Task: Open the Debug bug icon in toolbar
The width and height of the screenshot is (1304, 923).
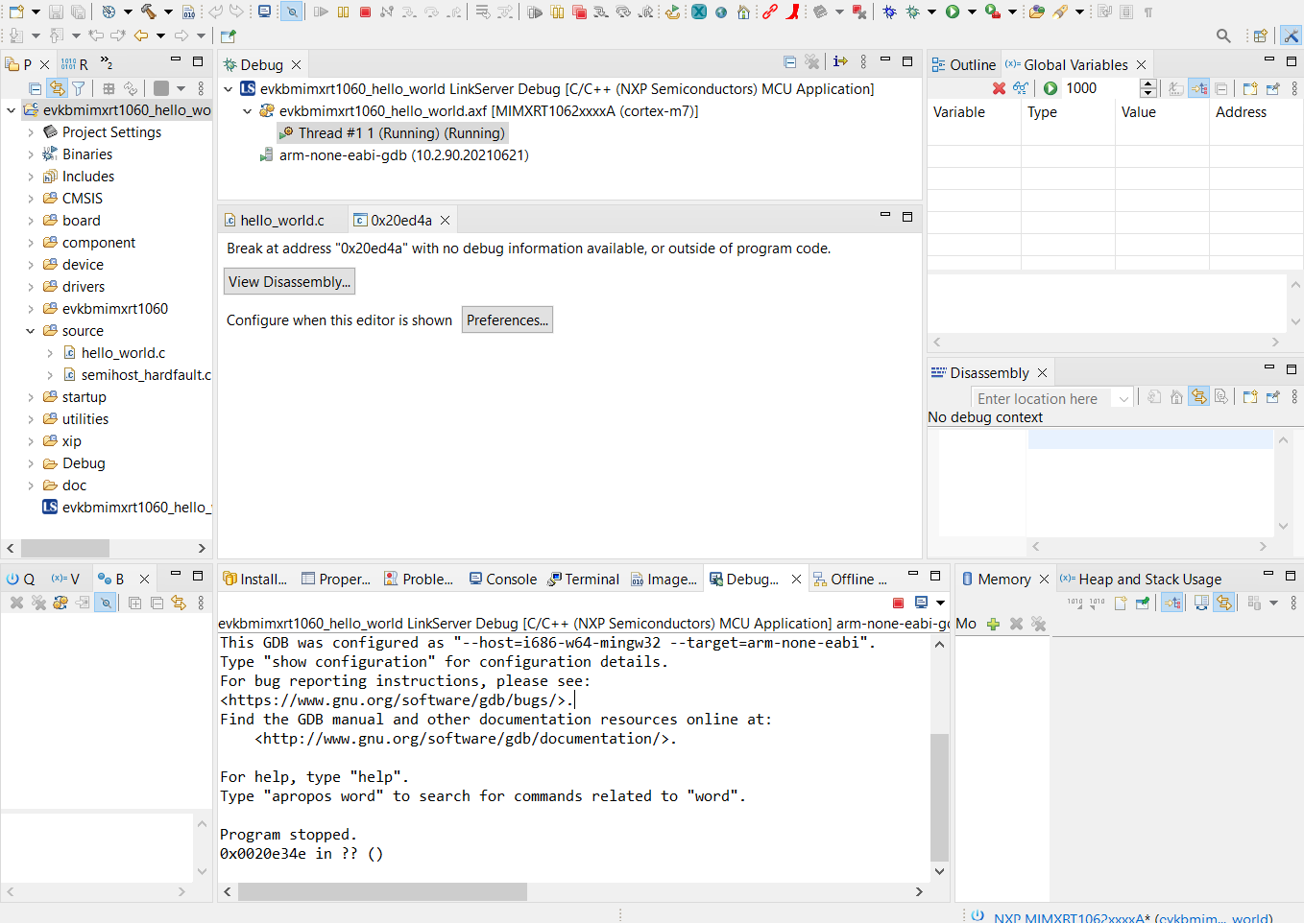Action: 887,12
